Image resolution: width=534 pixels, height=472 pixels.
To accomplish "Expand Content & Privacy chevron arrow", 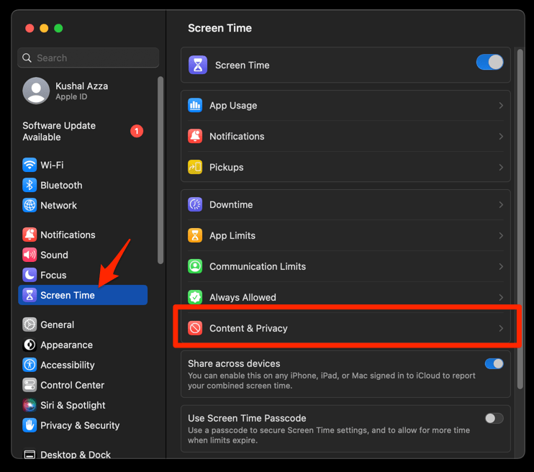I will click(x=501, y=328).
